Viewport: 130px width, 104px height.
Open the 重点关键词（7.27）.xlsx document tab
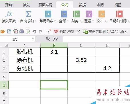pyautogui.click(x=105, y=31)
